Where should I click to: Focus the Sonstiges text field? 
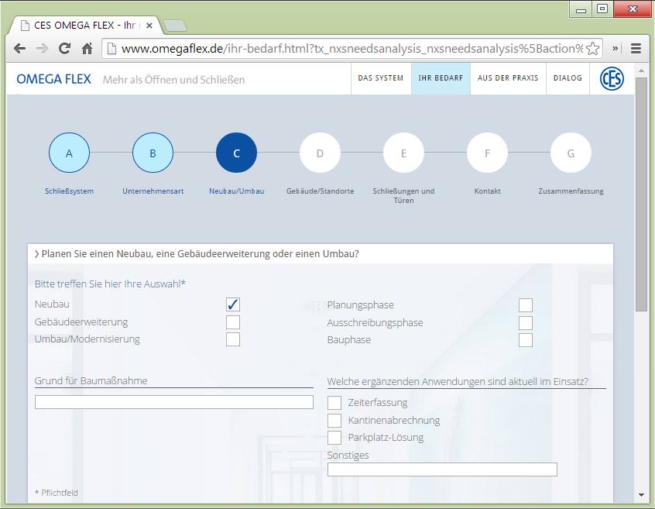pyautogui.click(x=442, y=469)
